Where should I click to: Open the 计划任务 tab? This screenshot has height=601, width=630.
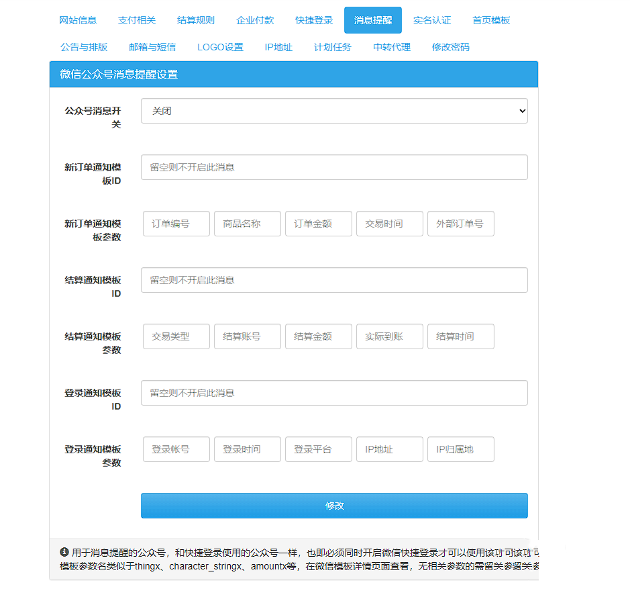click(x=332, y=47)
